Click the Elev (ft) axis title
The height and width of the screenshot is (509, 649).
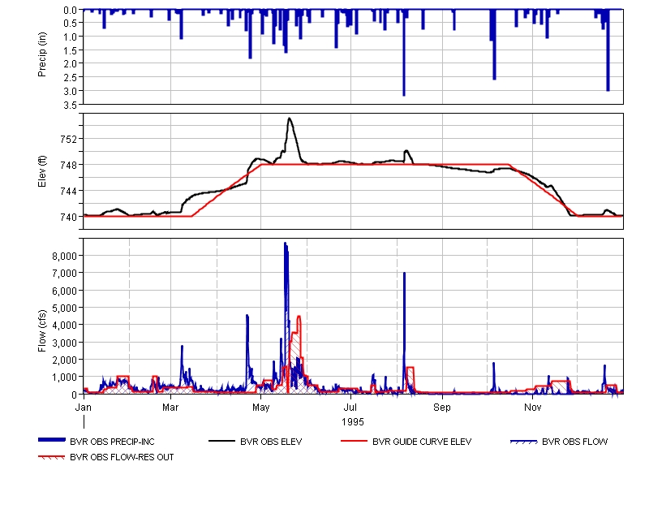click(x=42, y=170)
